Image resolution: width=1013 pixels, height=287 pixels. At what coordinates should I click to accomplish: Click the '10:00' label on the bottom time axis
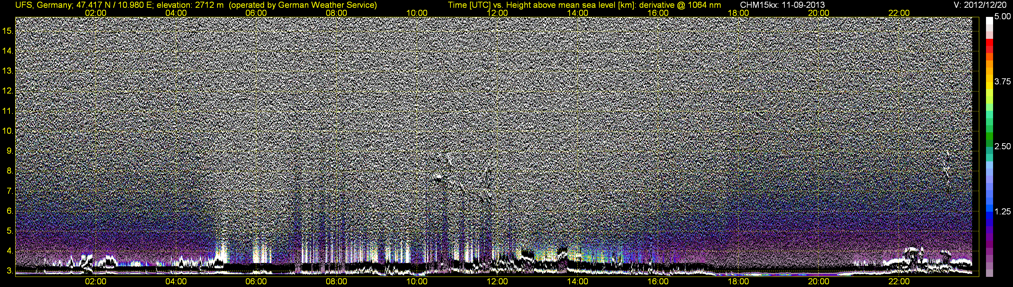[417, 282]
